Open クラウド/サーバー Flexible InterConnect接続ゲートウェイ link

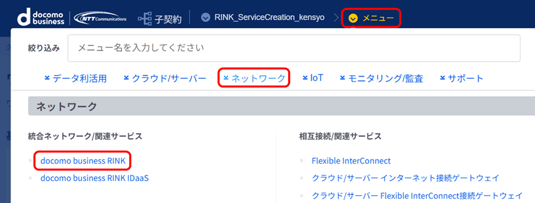(x=417, y=196)
